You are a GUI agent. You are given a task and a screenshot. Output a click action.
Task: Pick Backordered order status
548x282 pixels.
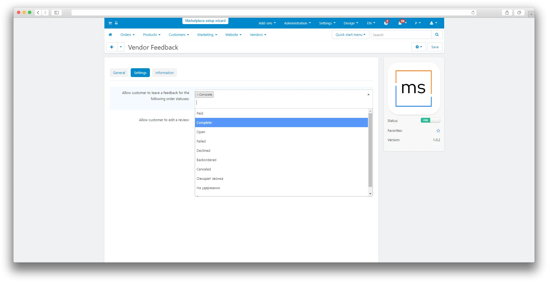[x=281, y=160]
